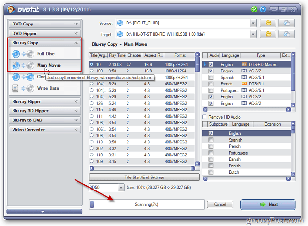Browse source folder with first folder icon

pos(268,23)
